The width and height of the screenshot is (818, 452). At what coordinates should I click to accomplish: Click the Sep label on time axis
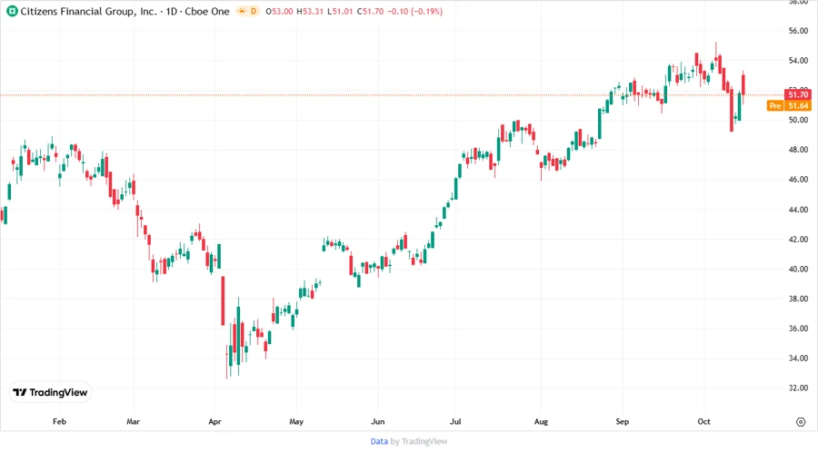[x=623, y=421]
